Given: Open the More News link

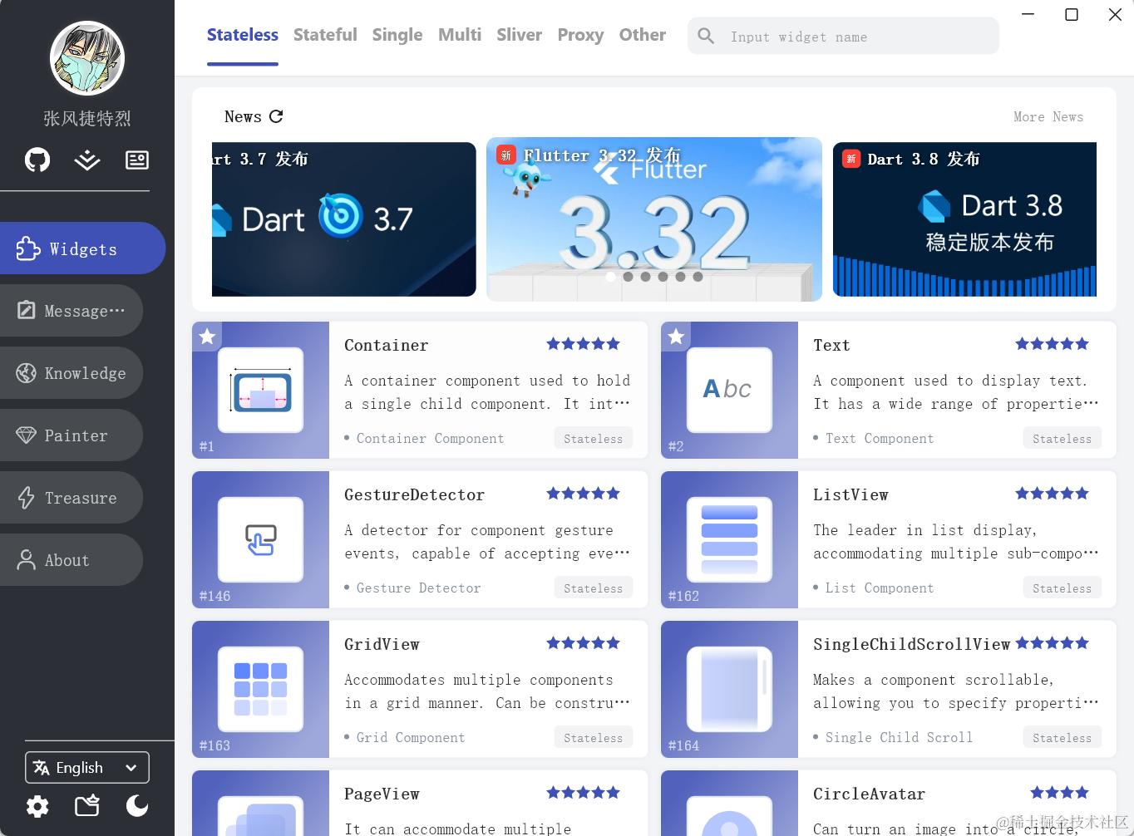Looking at the screenshot, I should coord(1048,117).
